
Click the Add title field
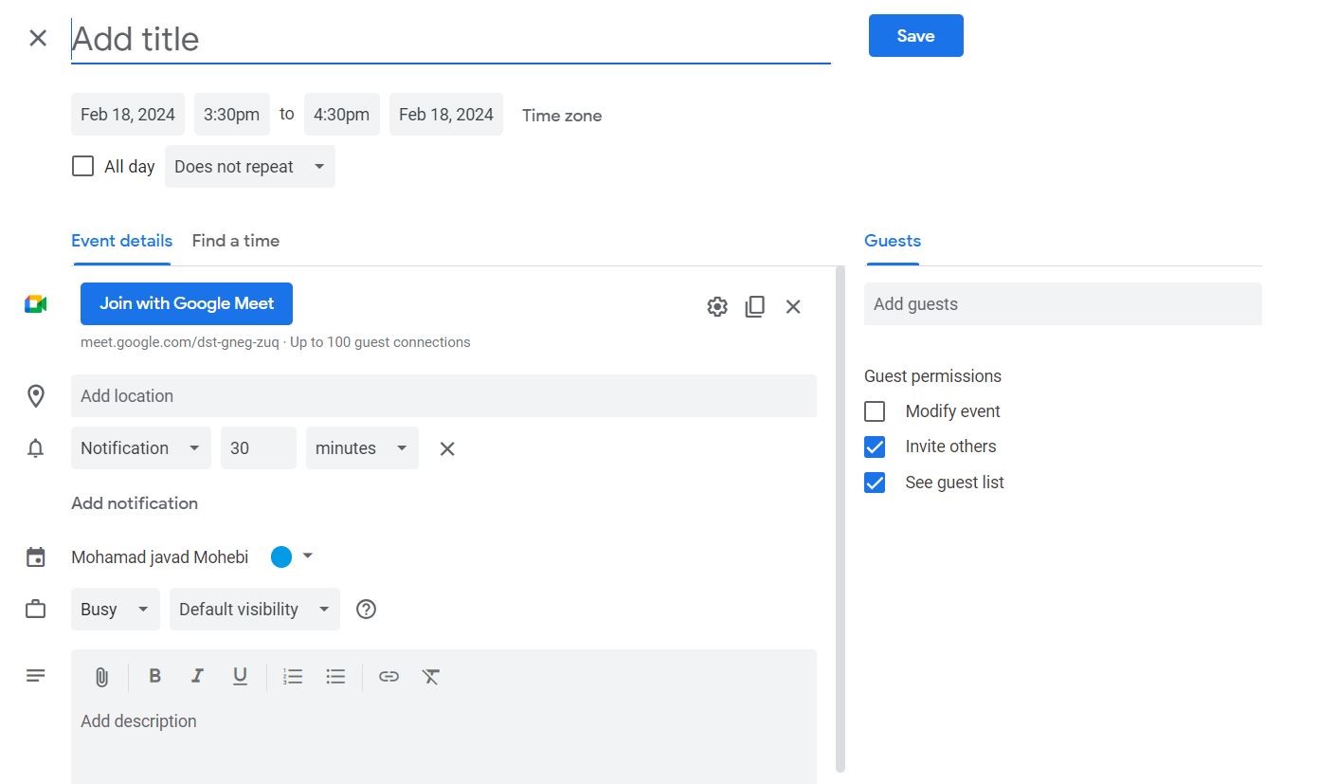(x=451, y=40)
